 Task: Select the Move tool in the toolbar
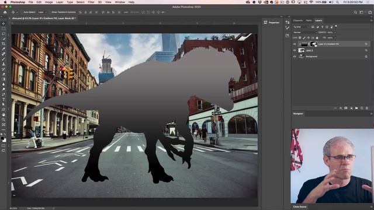(4, 23)
